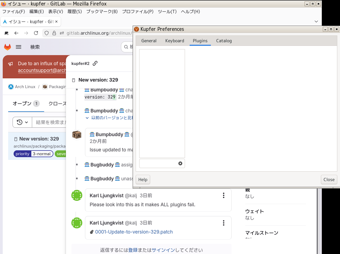Open the Catalog tab in Kupfer Preferences
The image size is (340, 254).
(x=224, y=41)
